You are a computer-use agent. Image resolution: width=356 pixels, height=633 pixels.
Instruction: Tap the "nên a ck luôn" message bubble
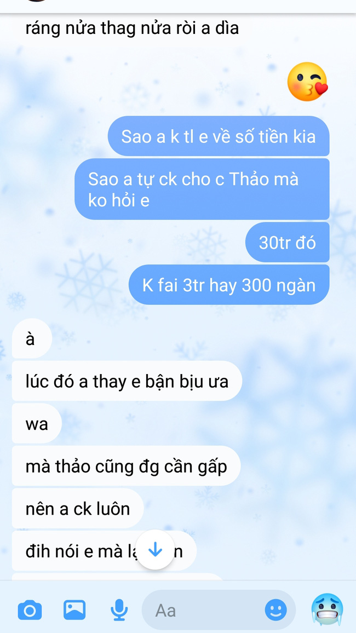[78, 508]
